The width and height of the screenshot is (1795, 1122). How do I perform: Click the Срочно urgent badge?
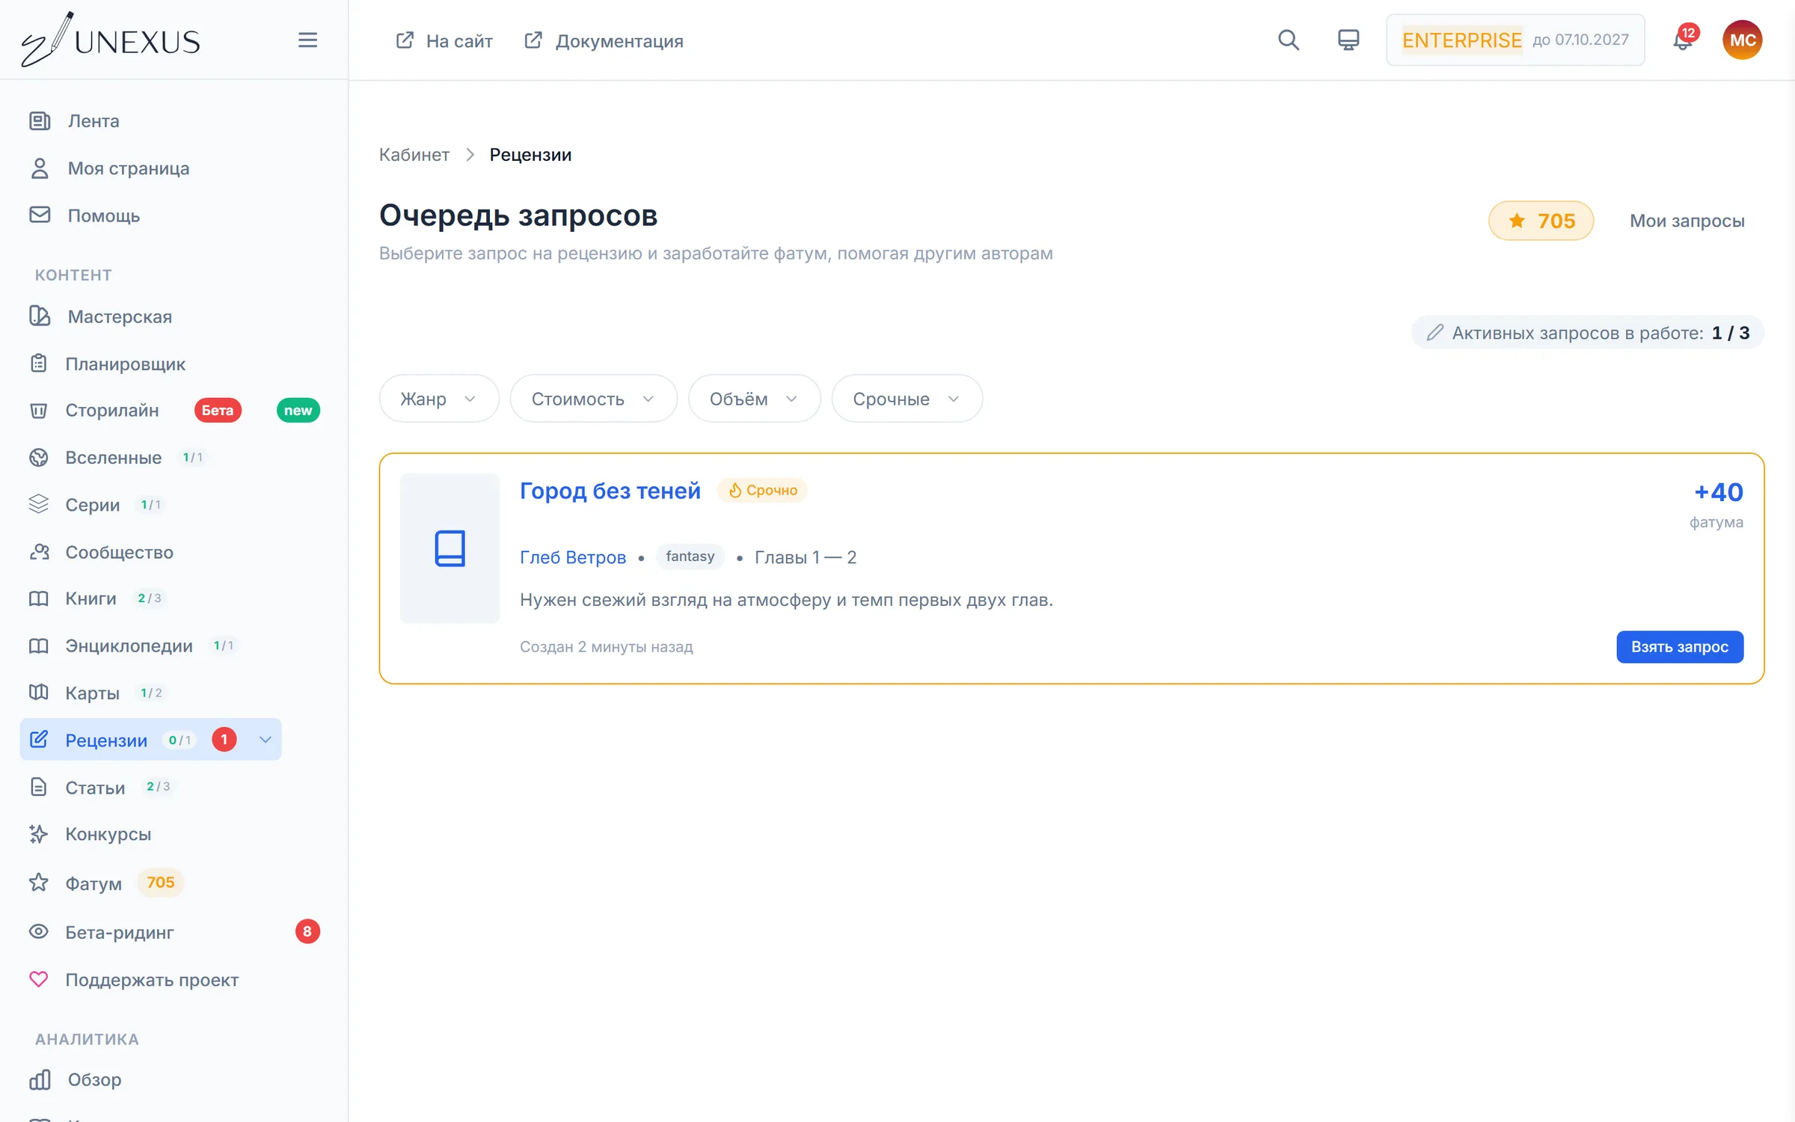tap(763, 490)
